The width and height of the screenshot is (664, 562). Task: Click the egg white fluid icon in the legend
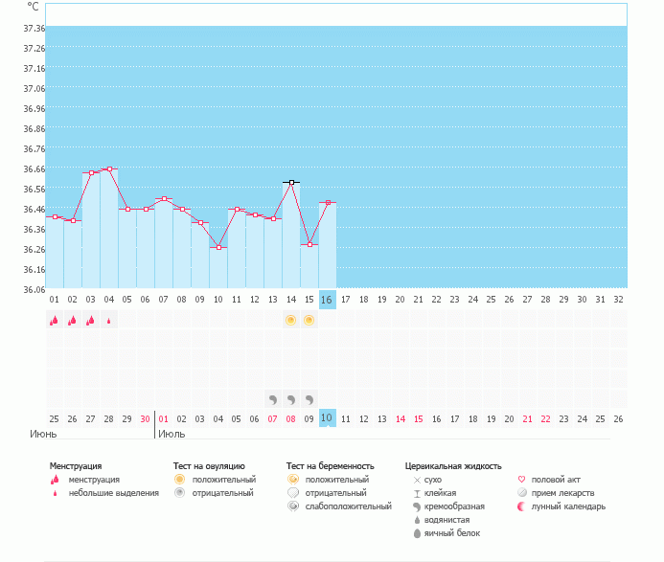[417, 533]
